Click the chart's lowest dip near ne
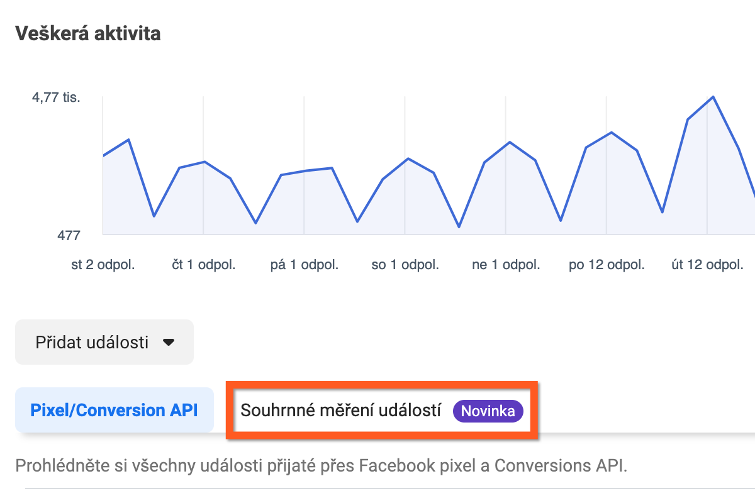755x503 pixels. (459, 227)
